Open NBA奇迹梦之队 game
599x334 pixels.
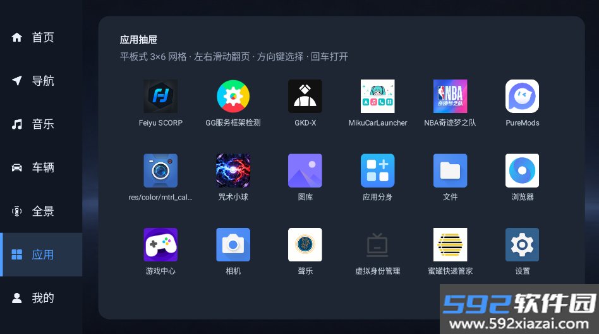[x=450, y=96]
